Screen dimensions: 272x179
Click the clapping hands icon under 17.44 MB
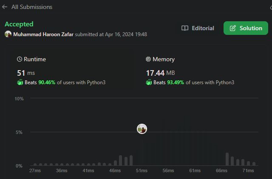[x=149, y=82]
